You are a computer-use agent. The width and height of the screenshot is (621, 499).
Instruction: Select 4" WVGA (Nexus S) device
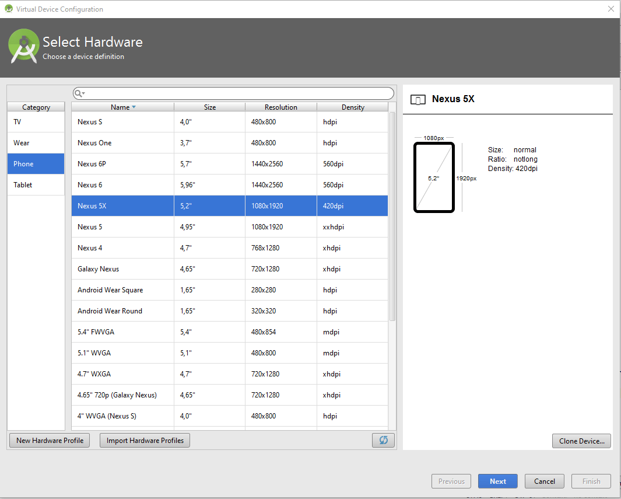[x=230, y=416]
